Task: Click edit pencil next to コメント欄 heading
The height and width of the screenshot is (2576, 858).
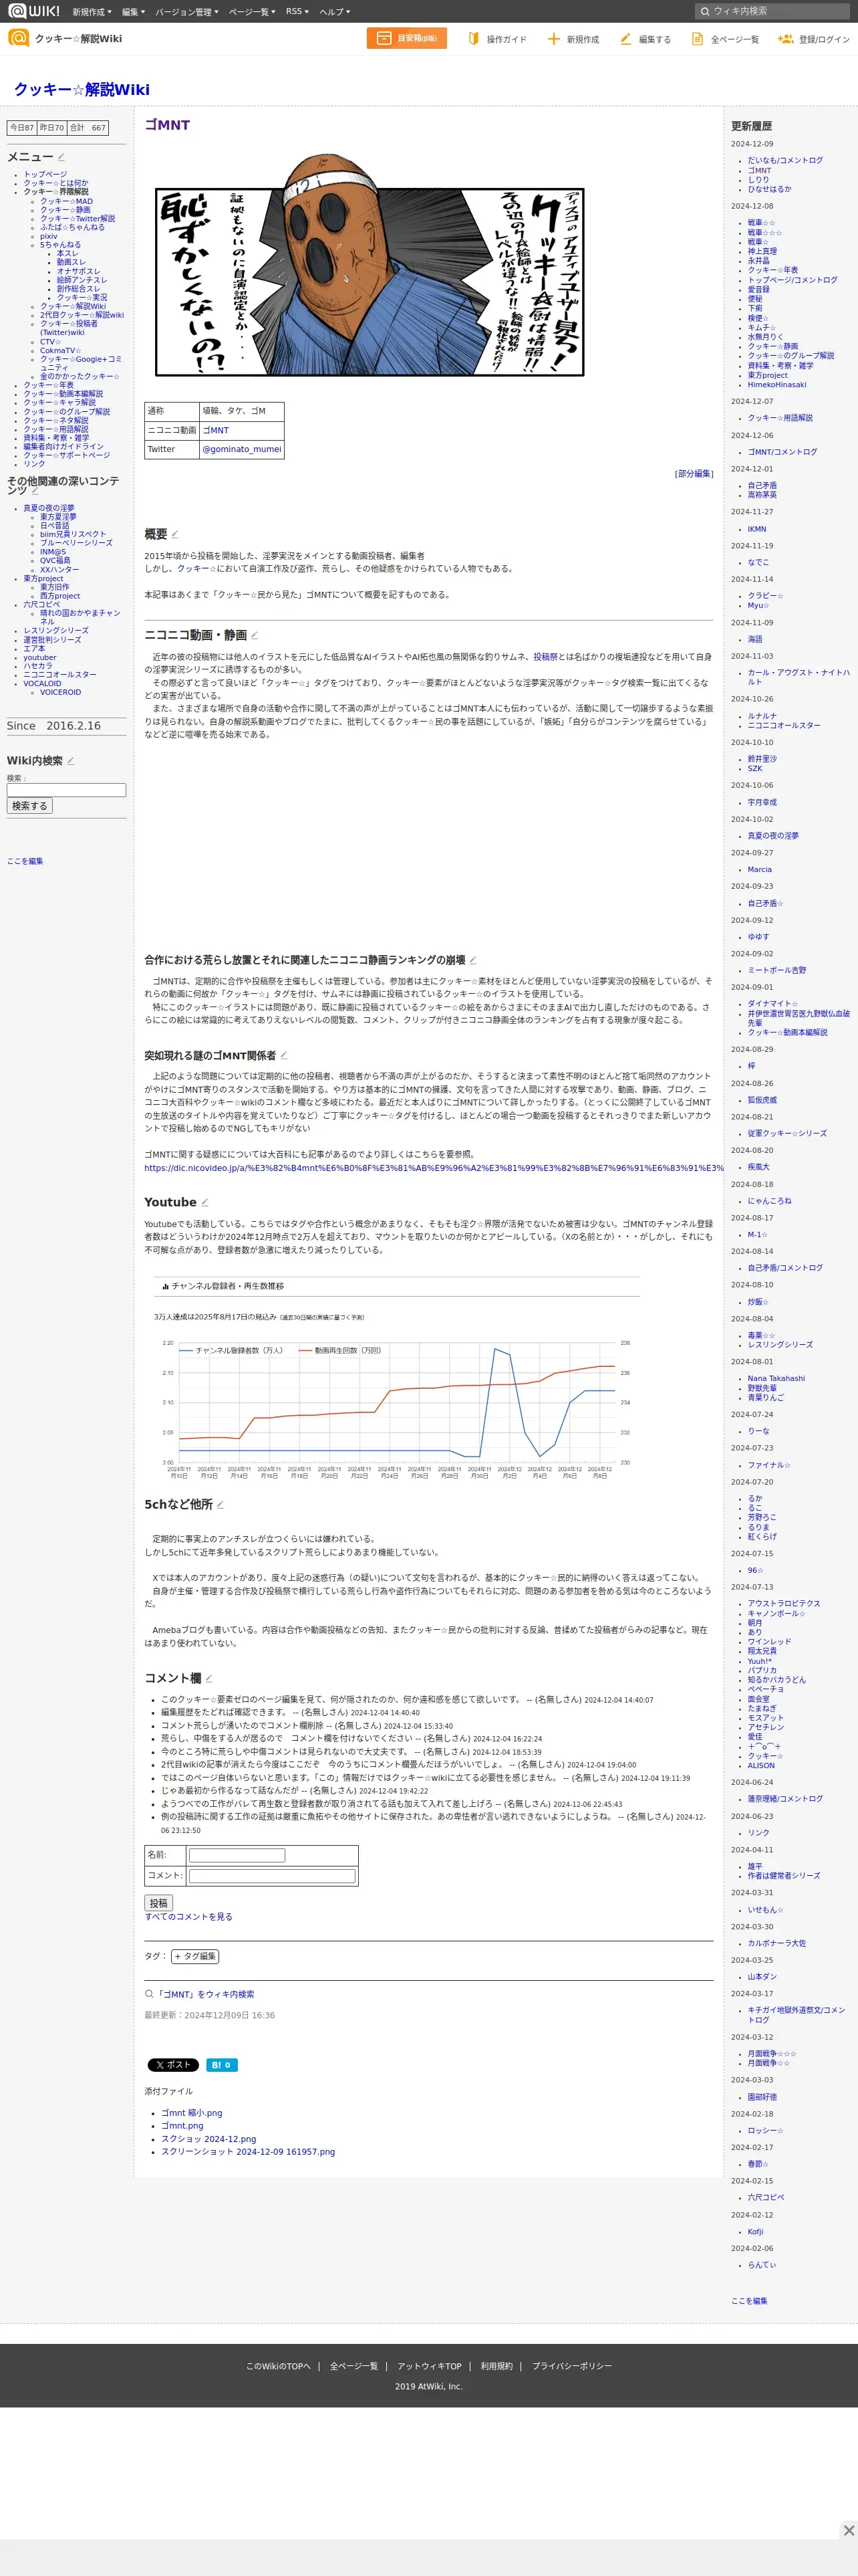Action: coord(208,1679)
